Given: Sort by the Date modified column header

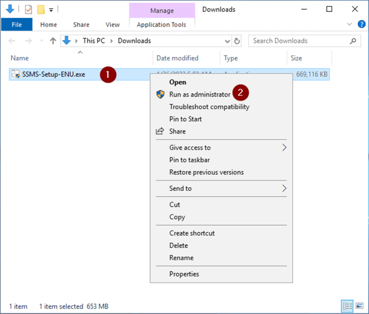Looking at the screenshot, I should point(177,58).
